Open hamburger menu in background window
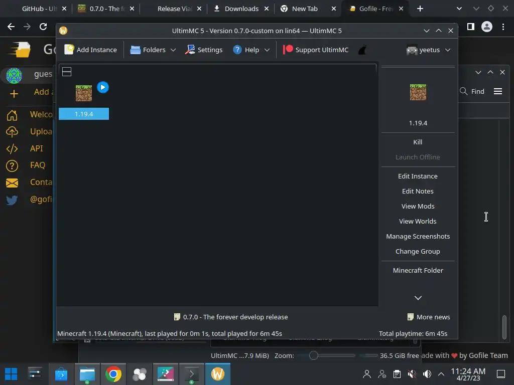The height and width of the screenshot is (385, 514). pyautogui.click(x=498, y=91)
